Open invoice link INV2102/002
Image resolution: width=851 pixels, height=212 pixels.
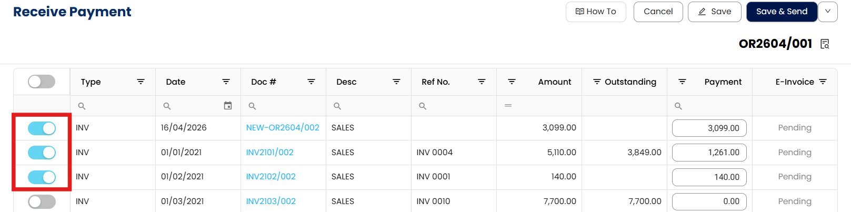[x=271, y=177]
